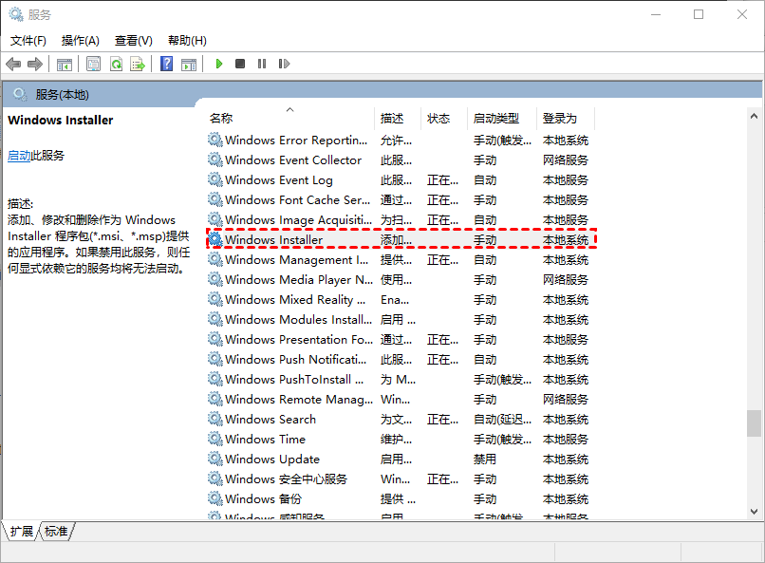This screenshot has width=765, height=563.
Task: Open the 操作(A) menu
Action: pyautogui.click(x=81, y=41)
